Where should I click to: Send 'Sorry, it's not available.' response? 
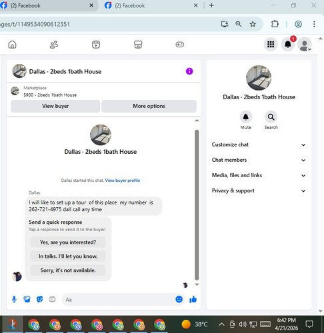pyautogui.click(x=68, y=270)
